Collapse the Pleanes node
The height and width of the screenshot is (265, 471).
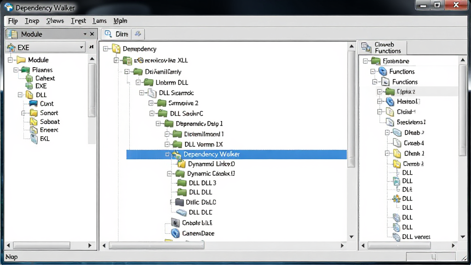point(16,70)
